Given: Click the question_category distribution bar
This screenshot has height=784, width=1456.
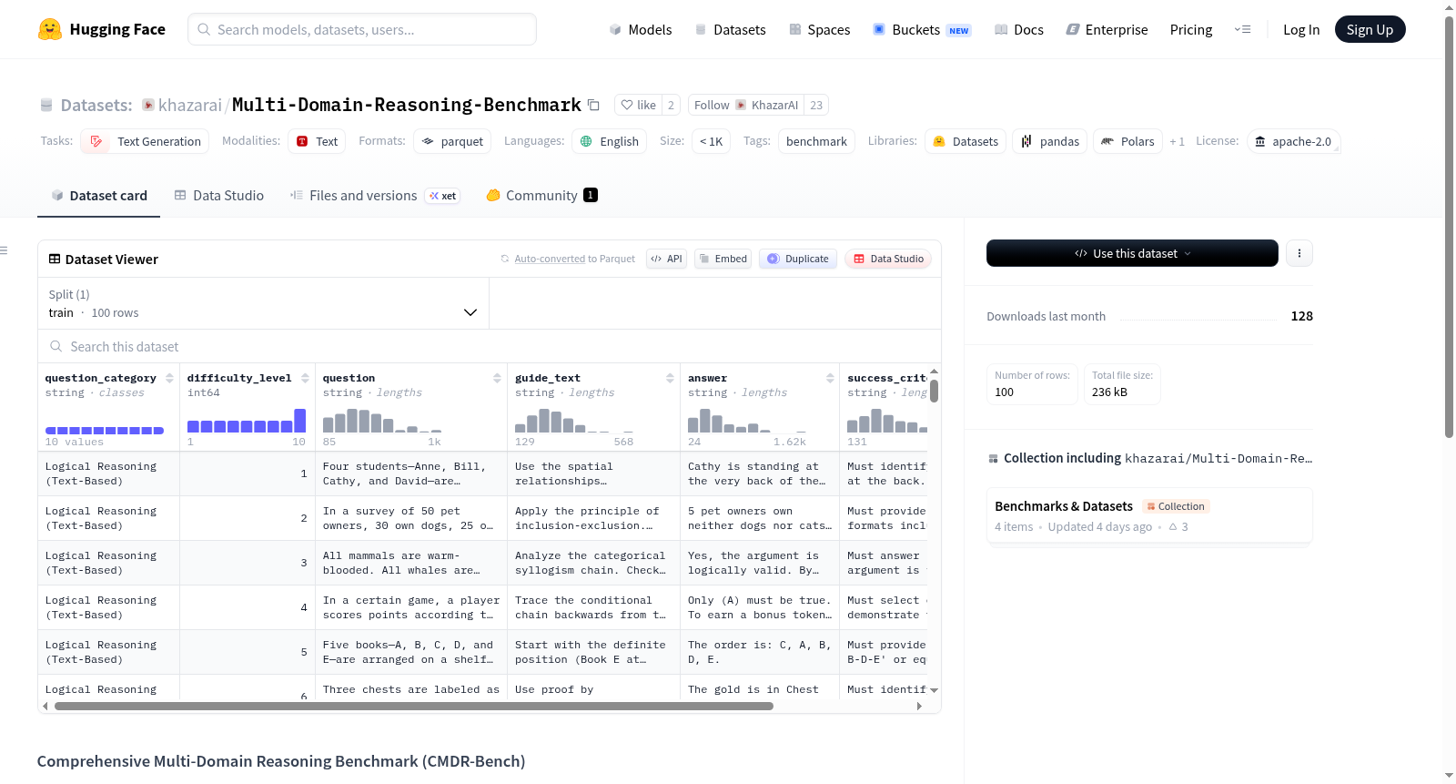Looking at the screenshot, I should [x=105, y=430].
